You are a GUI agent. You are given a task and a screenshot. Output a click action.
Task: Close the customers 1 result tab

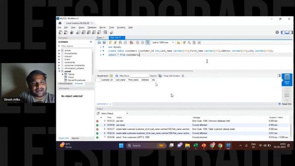pos(110,104)
